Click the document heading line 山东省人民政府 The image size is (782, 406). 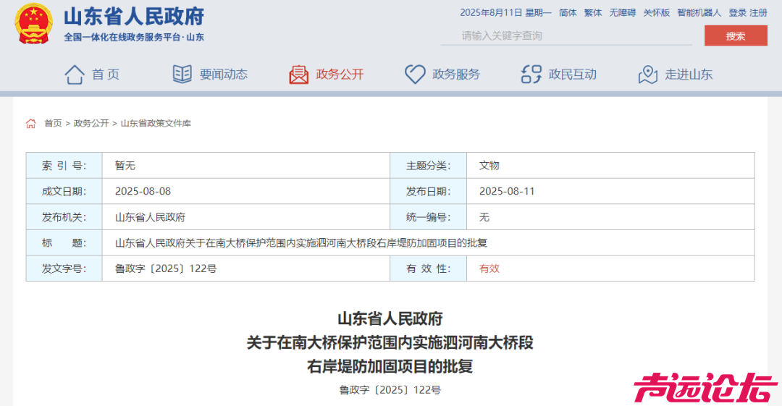click(390, 318)
